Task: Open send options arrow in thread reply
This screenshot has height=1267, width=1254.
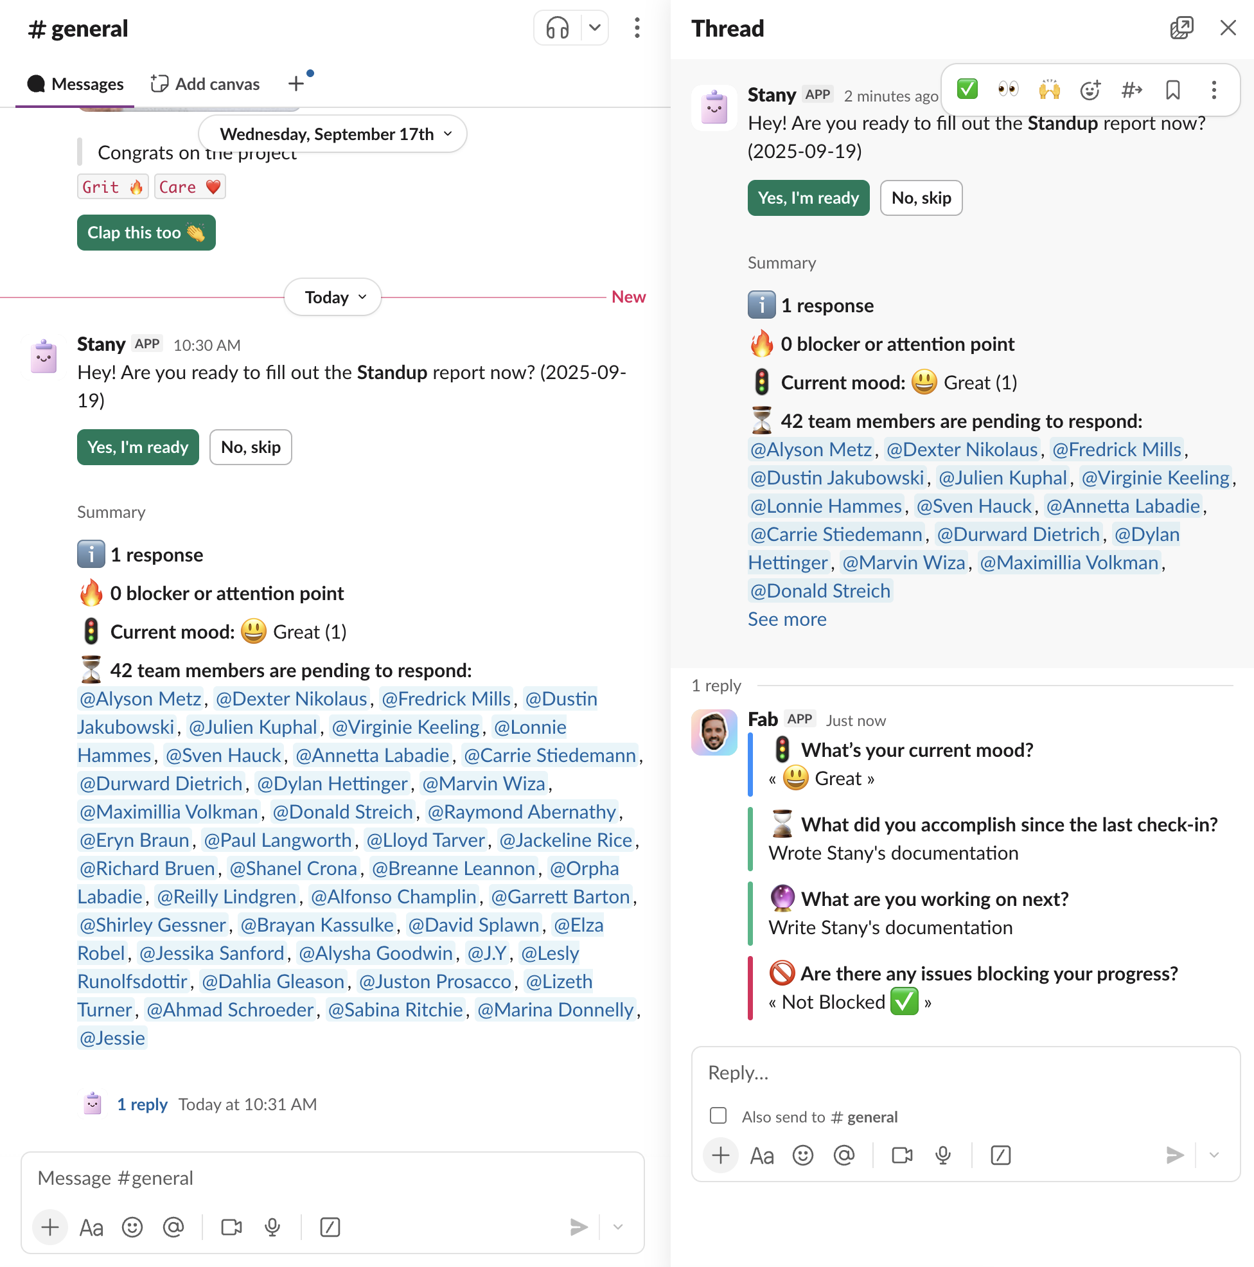Action: (1214, 1155)
